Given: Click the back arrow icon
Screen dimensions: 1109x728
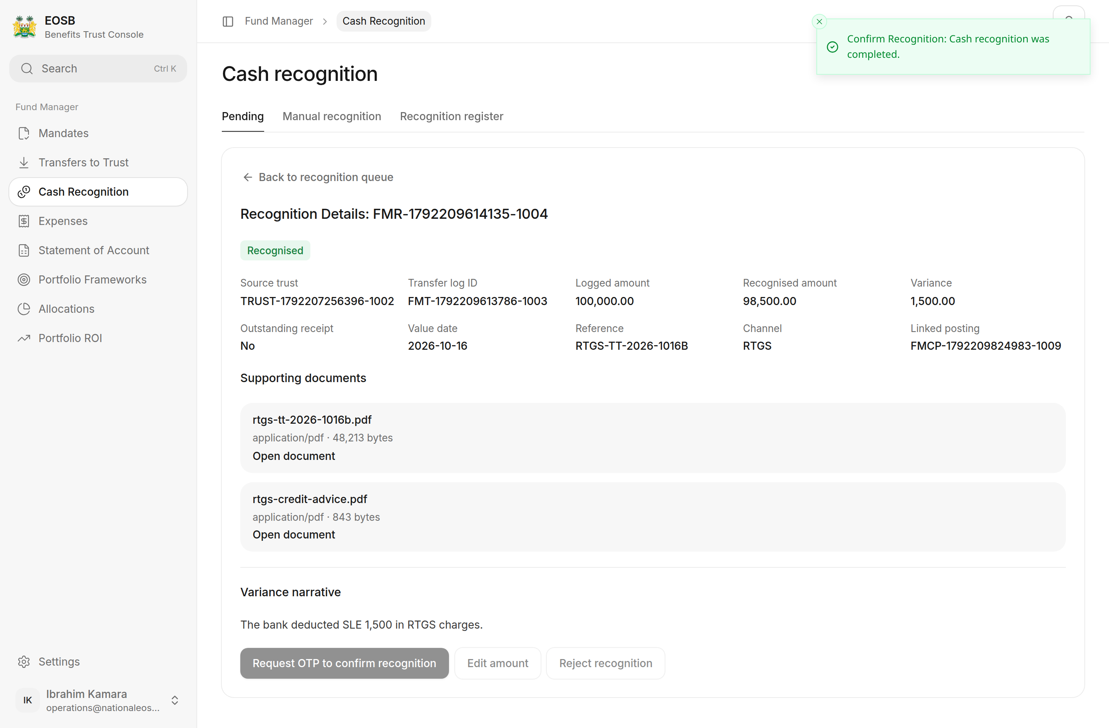Looking at the screenshot, I should (248, 178).
